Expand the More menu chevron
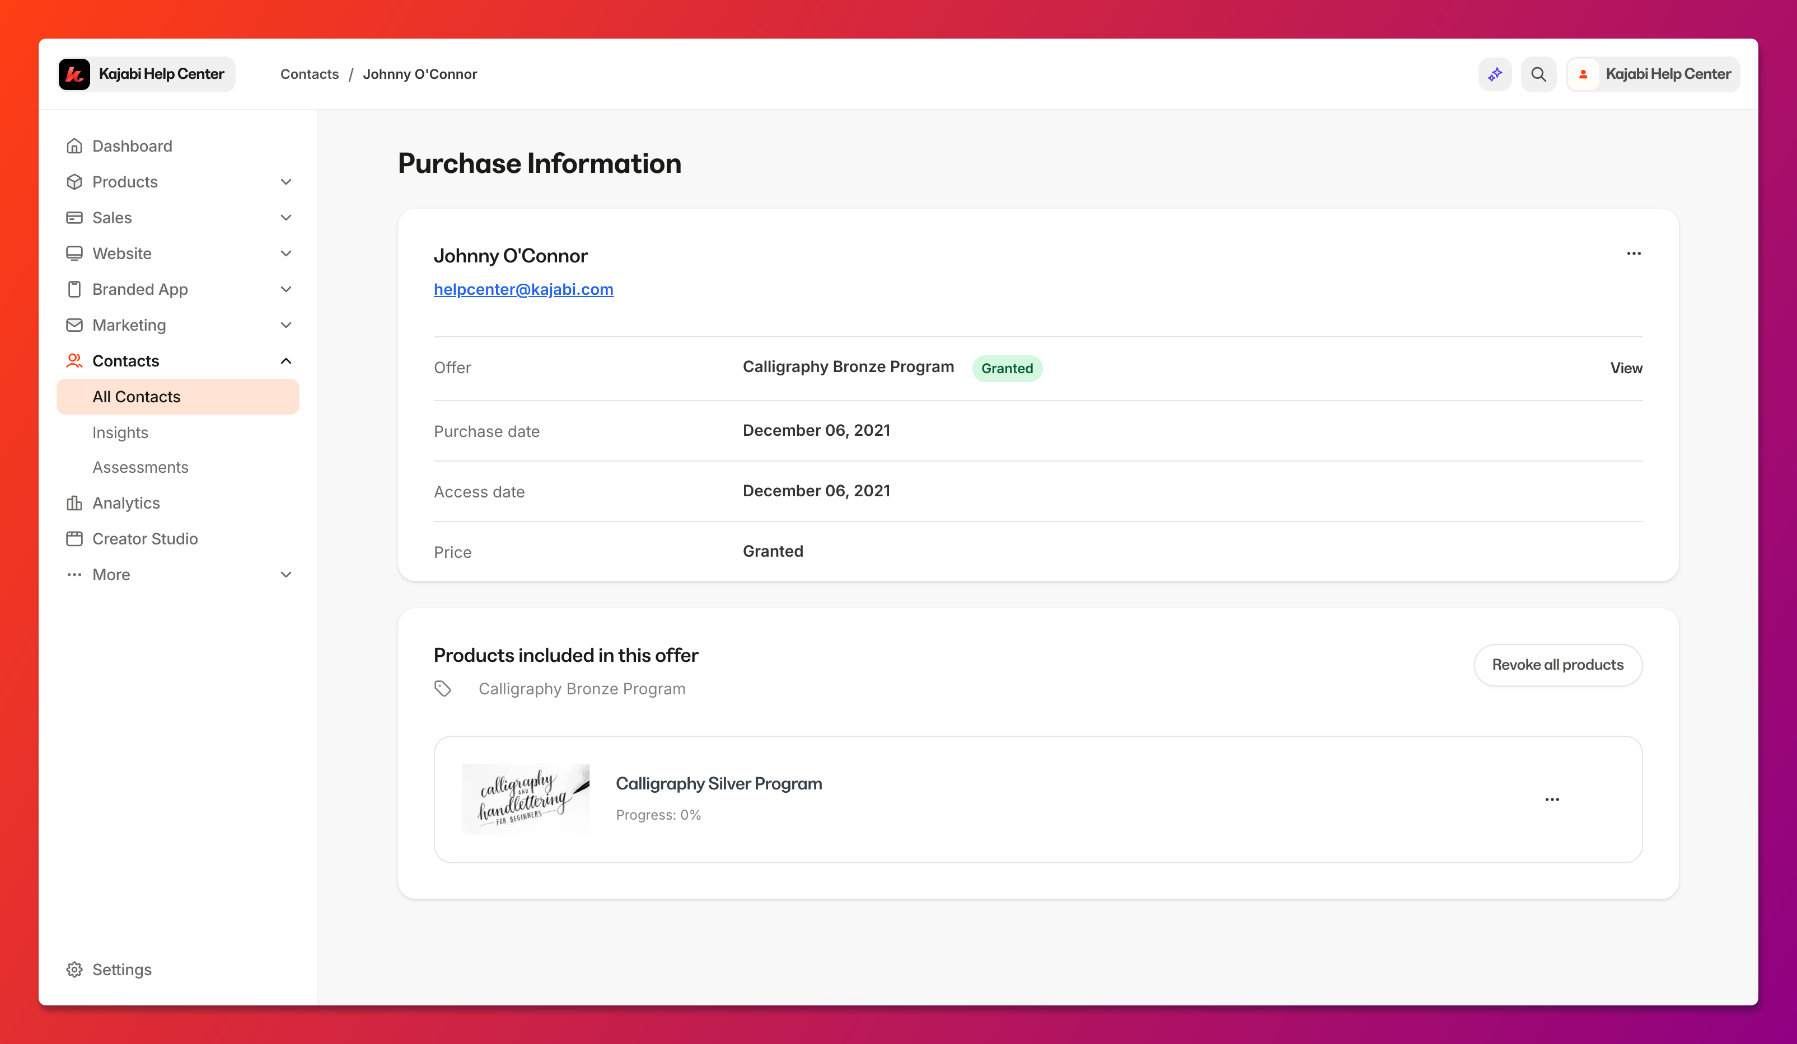This screenshot has width=1797, height=1044. tap(286, 575)
